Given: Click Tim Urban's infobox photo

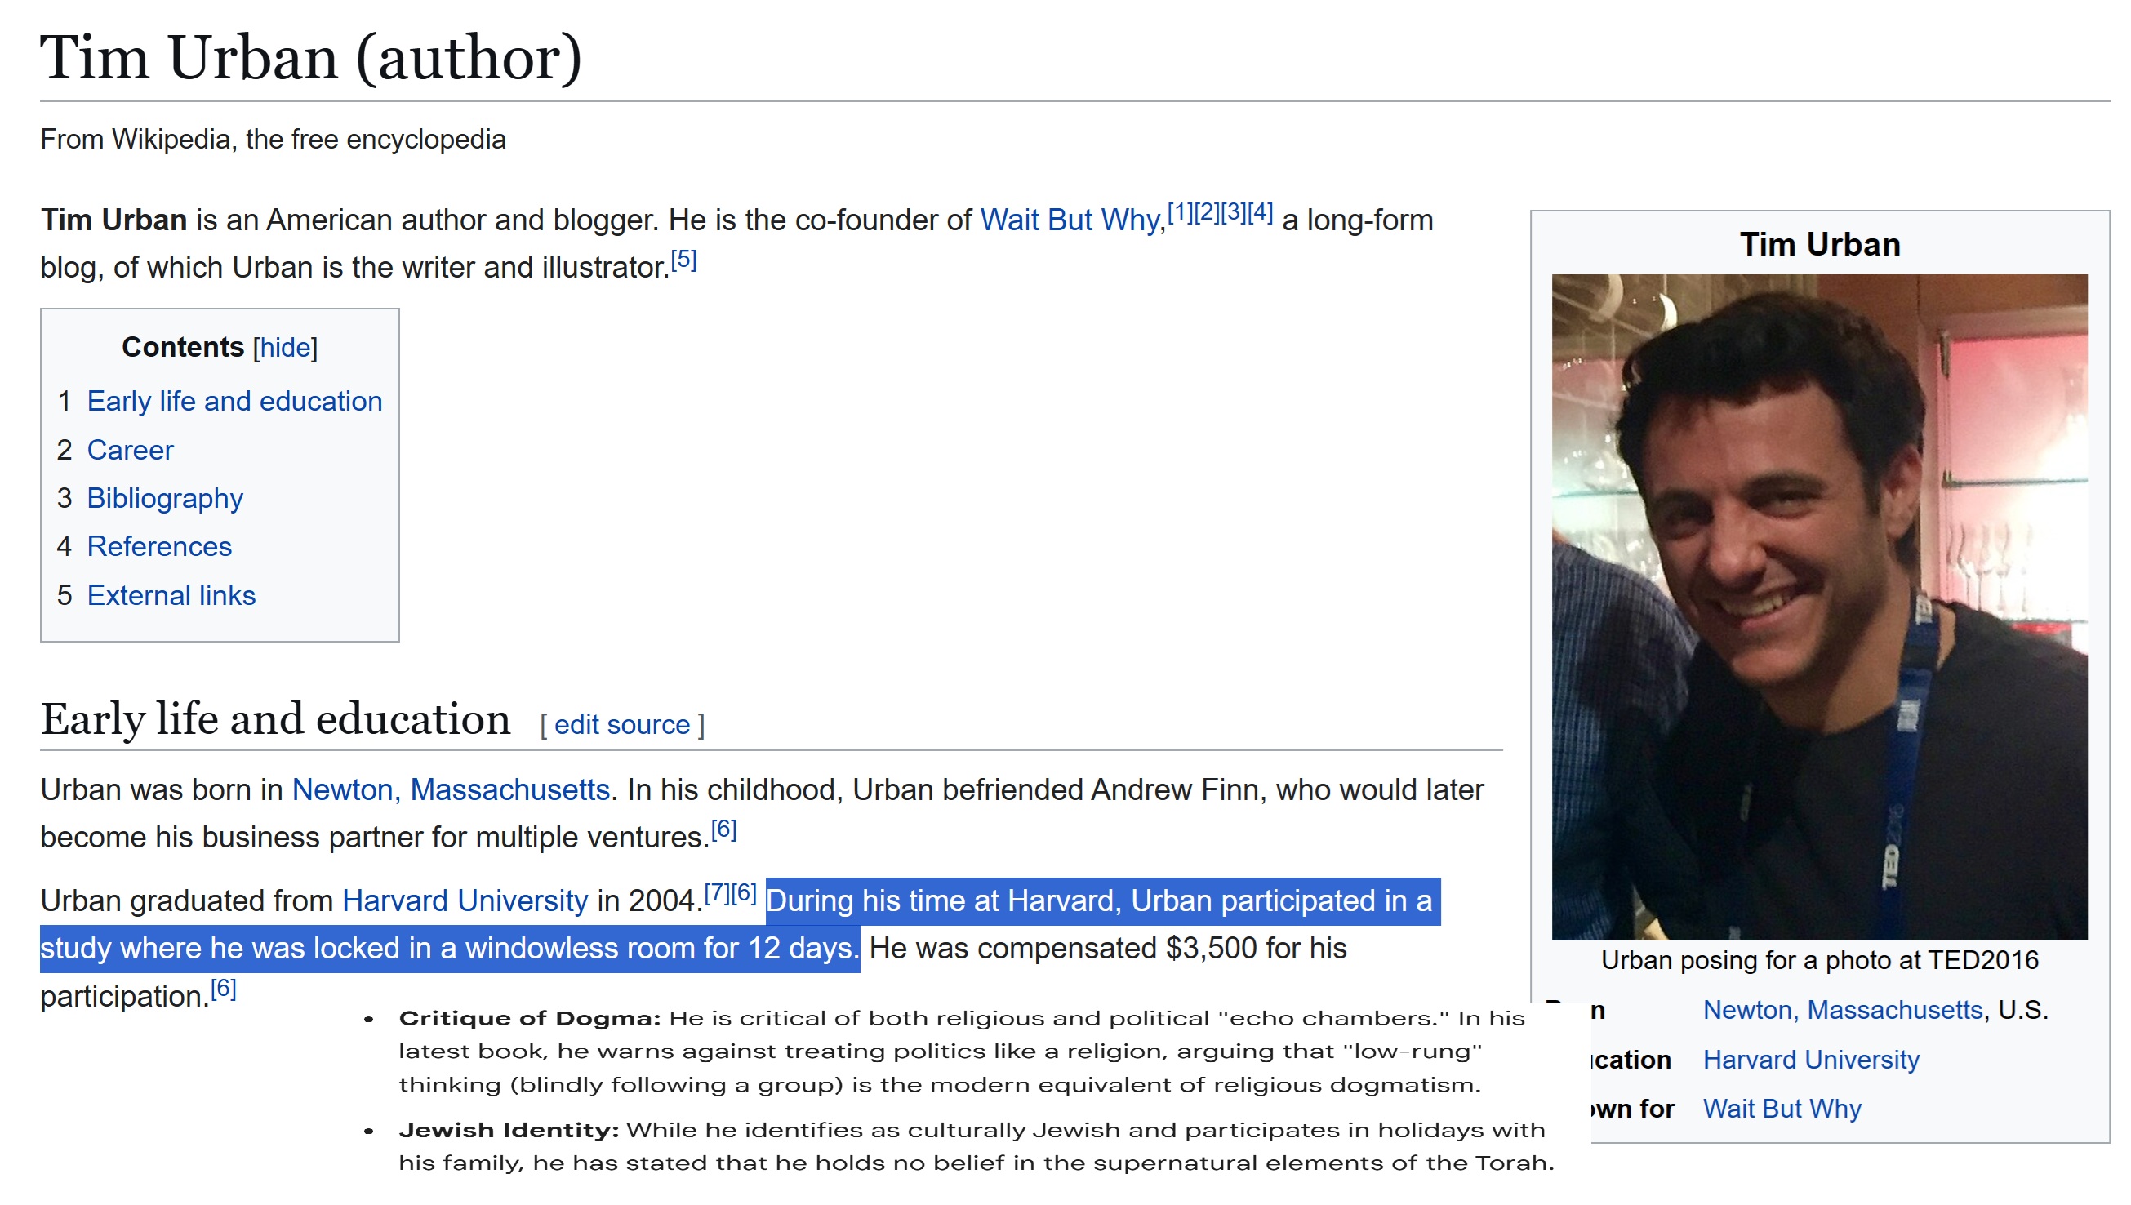Looking at the screenshot, I should (1818, 607).
